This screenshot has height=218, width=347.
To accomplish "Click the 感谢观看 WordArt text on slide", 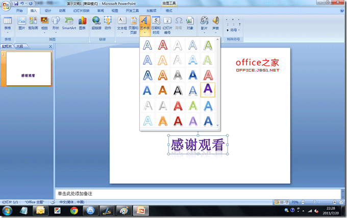I will tap(197, 144).
